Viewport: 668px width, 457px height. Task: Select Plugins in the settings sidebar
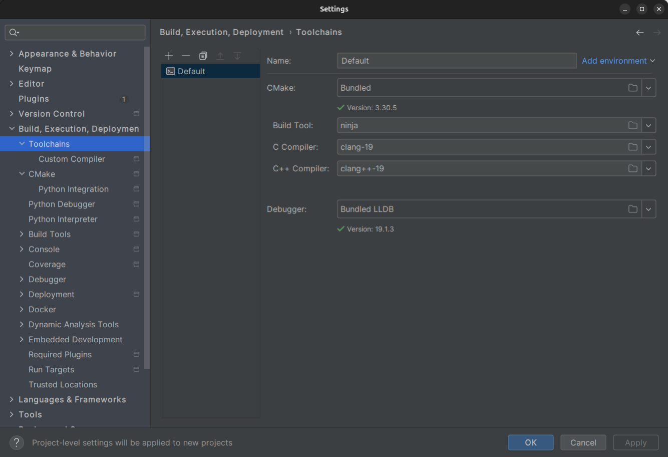coord(34,99)
